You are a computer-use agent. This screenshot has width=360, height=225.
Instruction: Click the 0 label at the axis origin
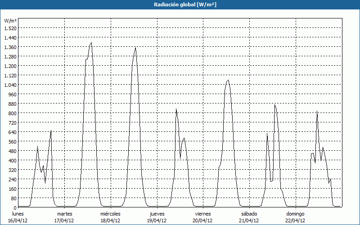coord(14,207)
